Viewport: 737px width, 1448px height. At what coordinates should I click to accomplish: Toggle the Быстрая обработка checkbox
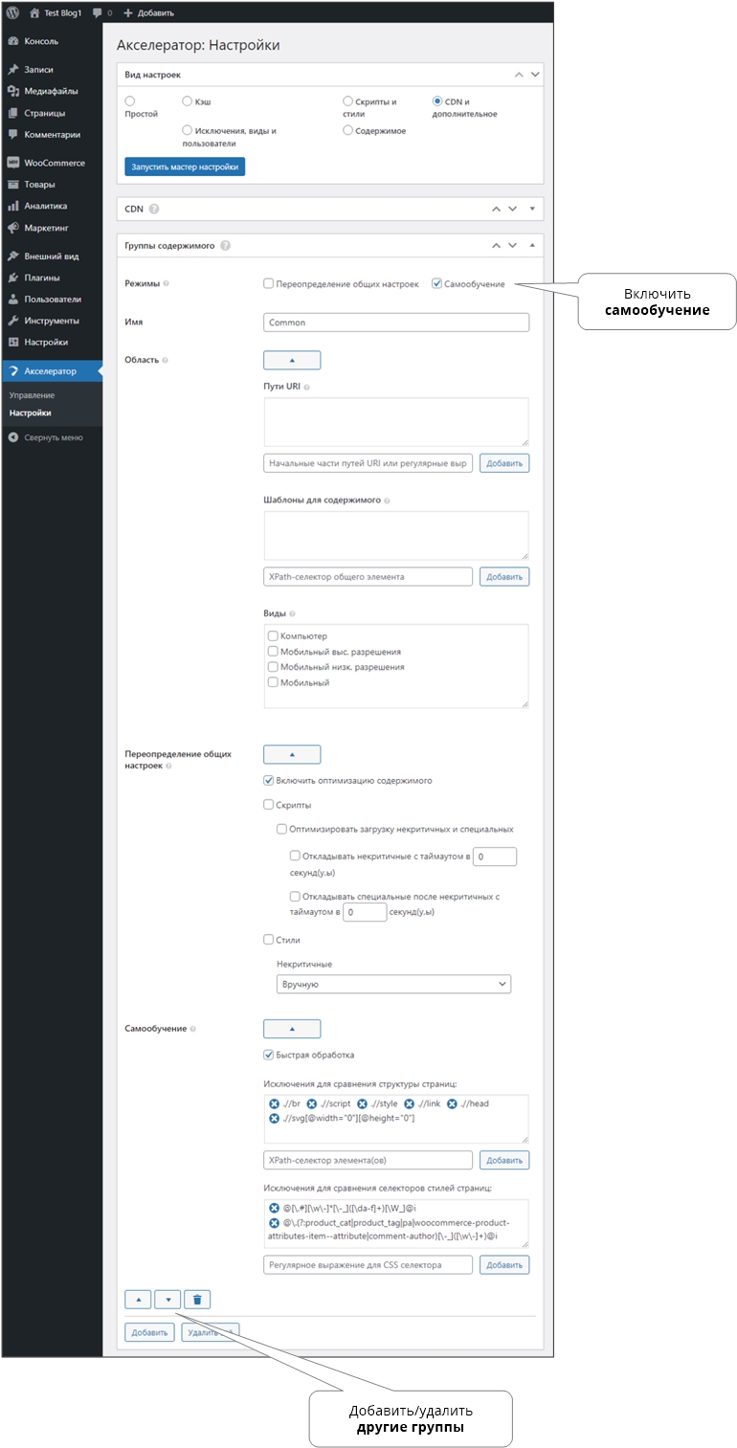pos(269,1055)
